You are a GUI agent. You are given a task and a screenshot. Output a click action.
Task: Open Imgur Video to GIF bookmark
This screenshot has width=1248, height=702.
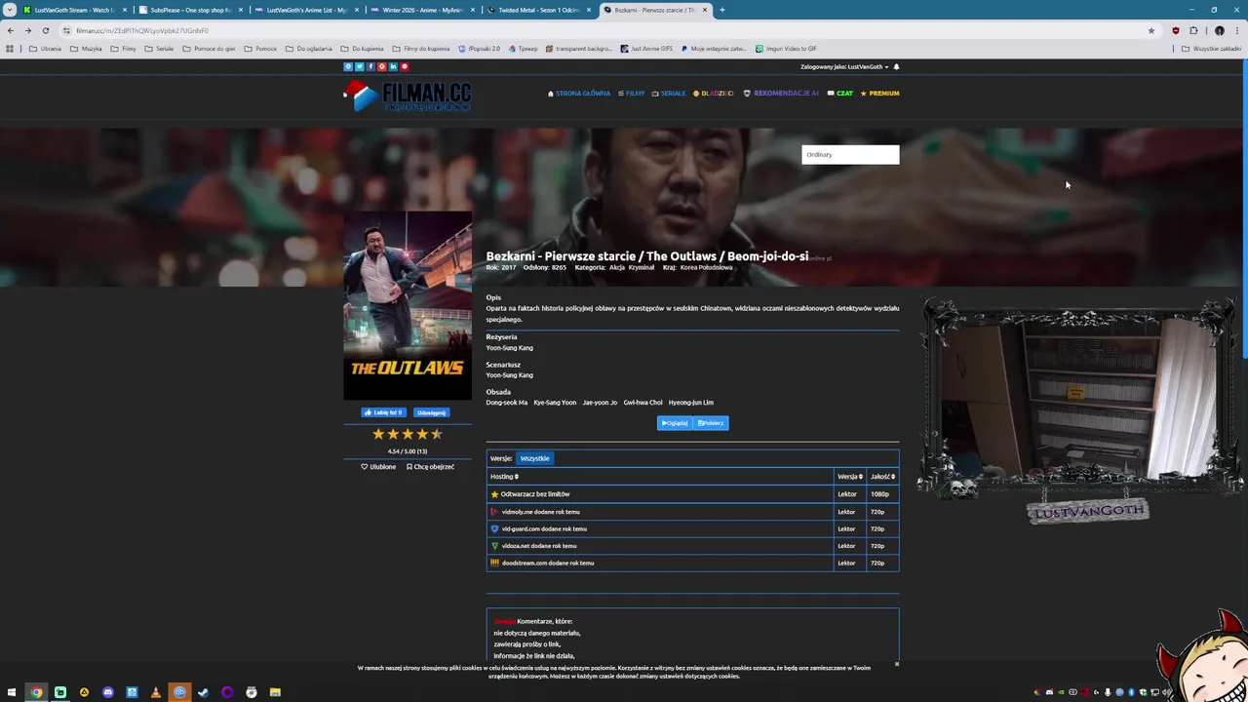786,49
